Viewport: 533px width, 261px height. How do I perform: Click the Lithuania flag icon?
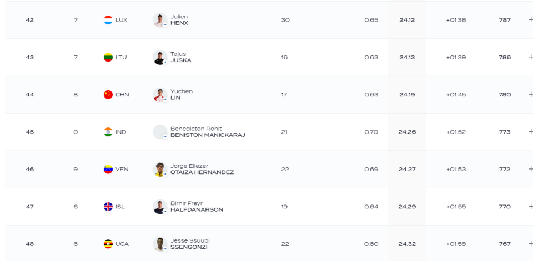(108, 58)
